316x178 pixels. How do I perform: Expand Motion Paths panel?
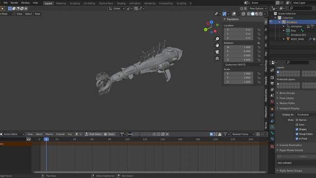click(287, 103)
